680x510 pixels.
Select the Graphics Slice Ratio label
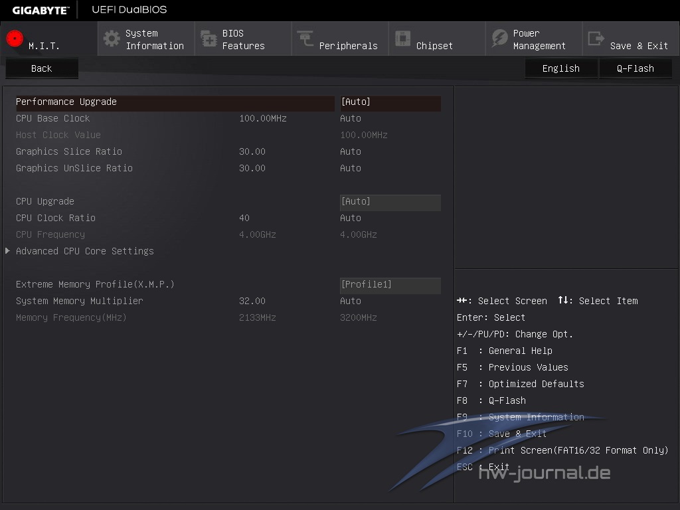pos(69,152)
